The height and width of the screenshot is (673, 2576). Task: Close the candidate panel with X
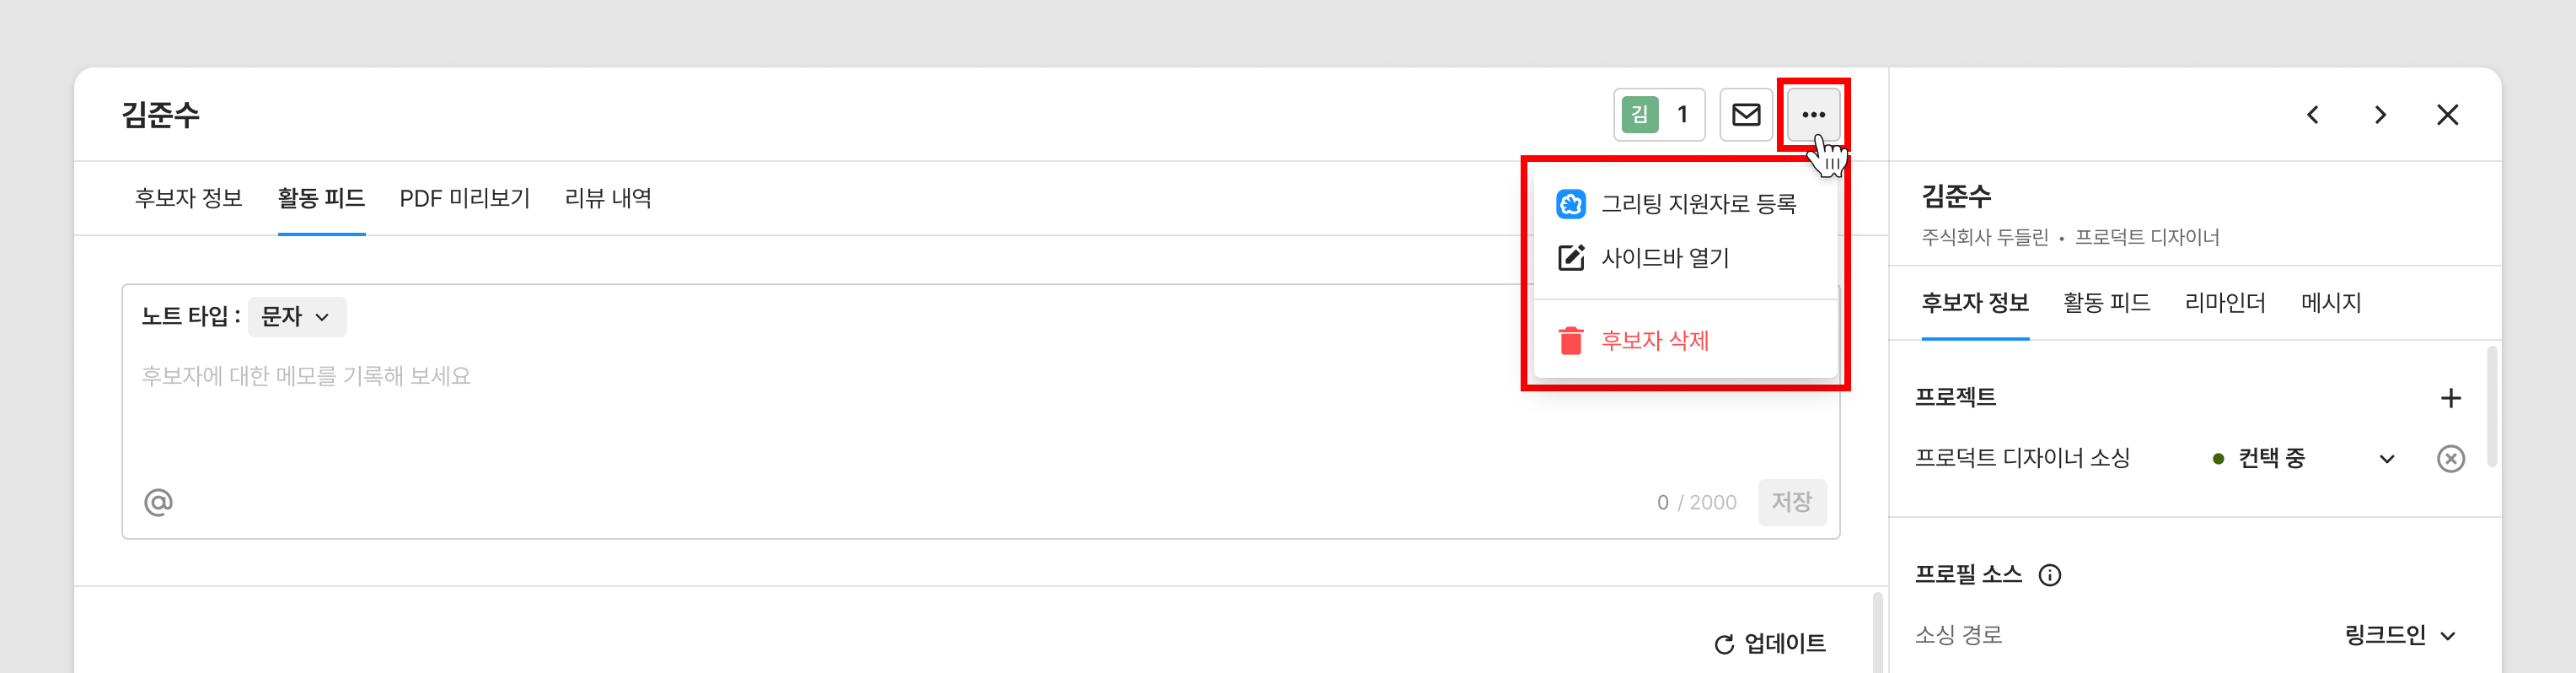point(2447,115)
